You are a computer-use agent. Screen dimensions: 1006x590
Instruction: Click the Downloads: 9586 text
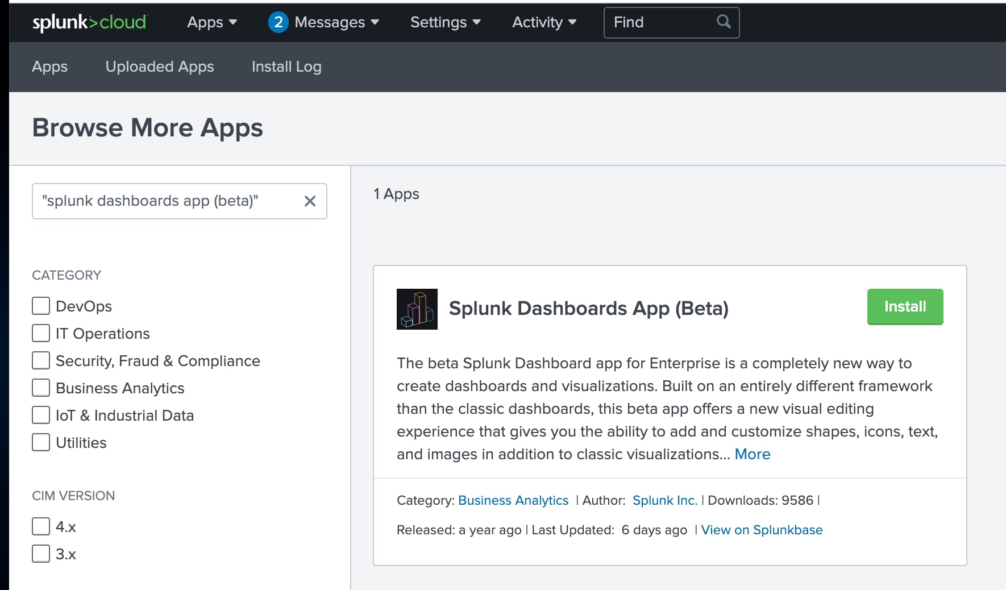coord(760,500)
